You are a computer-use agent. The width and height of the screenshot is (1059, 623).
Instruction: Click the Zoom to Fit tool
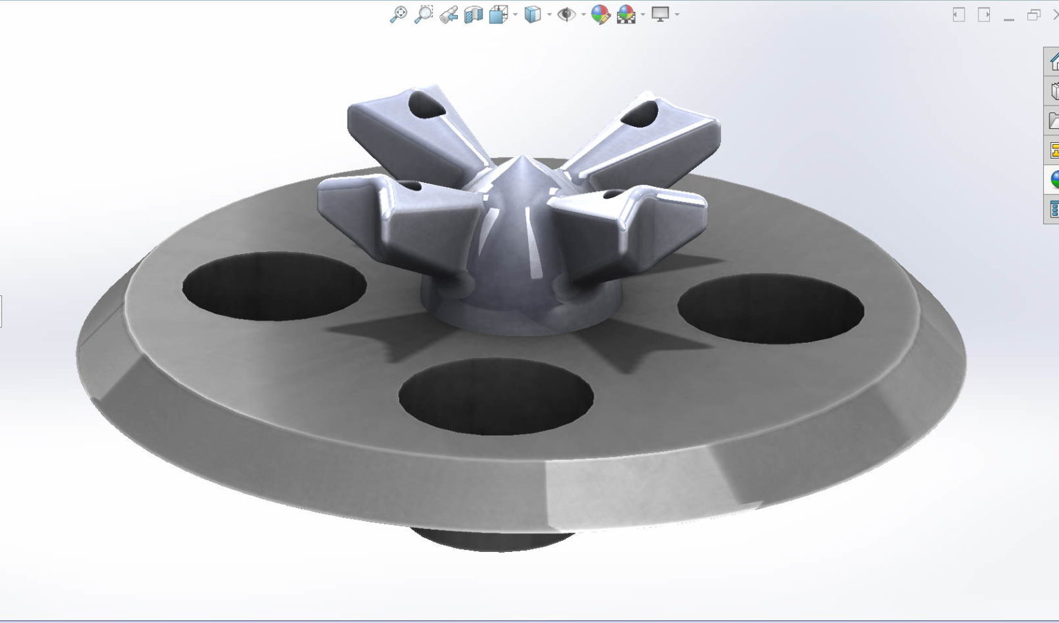(x=399, y=14)
